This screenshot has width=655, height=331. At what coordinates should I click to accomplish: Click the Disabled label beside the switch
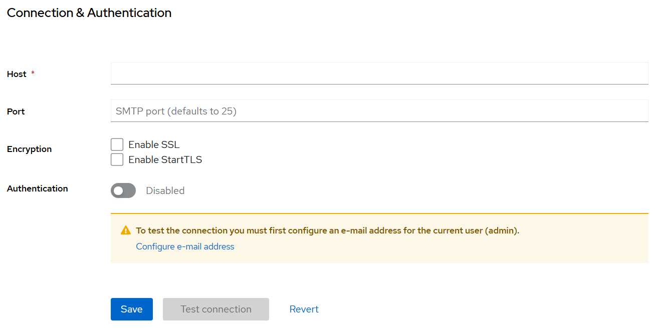(x=165, y=190)
